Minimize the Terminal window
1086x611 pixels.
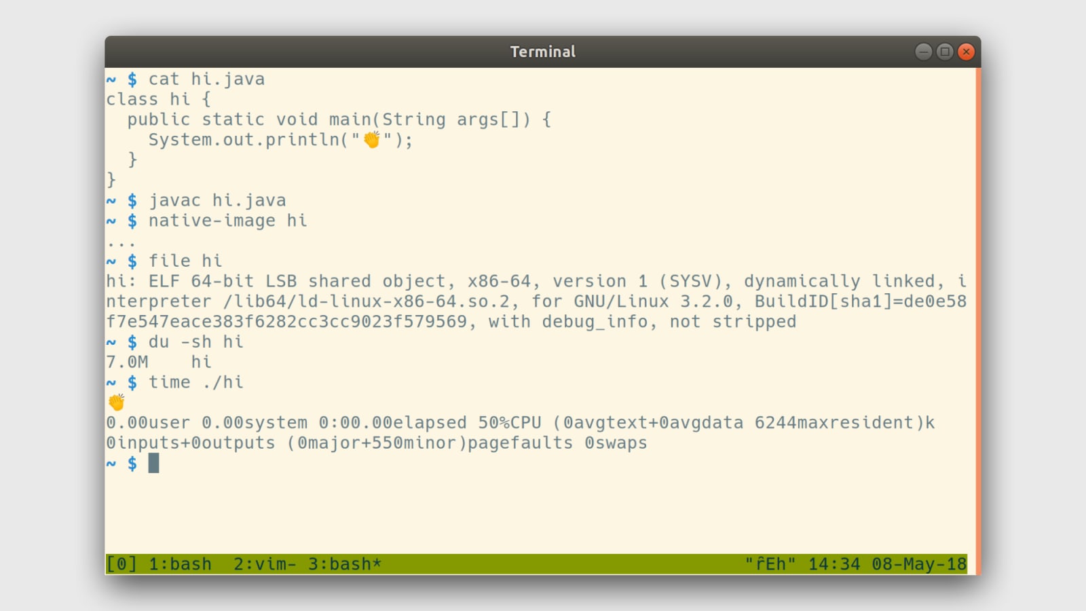[x=923, y=52]
